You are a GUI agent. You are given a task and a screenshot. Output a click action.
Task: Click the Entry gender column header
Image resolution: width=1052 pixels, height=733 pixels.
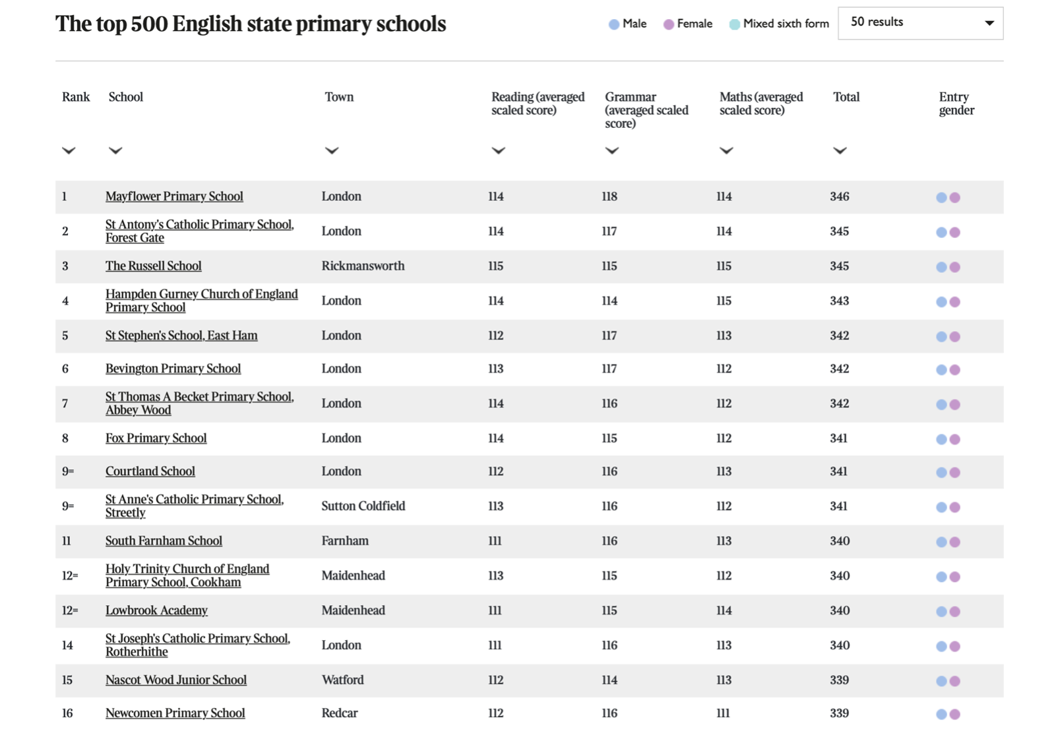point(956,103)
